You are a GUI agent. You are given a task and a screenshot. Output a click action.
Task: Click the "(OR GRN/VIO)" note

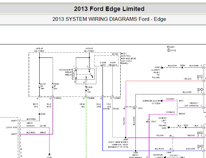tap(191, 106)
